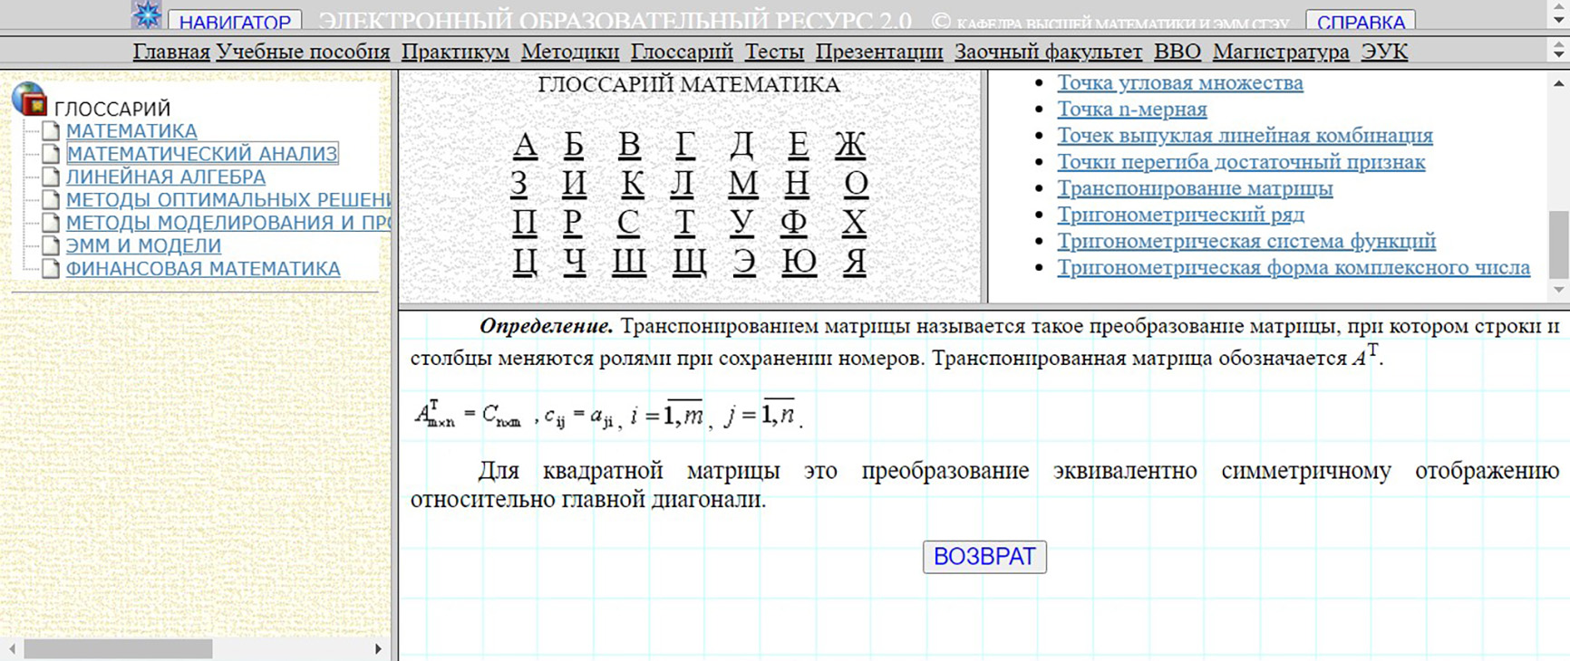The height and width of the screenshot is (661, 1570).
Task: Open the СПРАВКА help button
Action: coord(1360,21)
